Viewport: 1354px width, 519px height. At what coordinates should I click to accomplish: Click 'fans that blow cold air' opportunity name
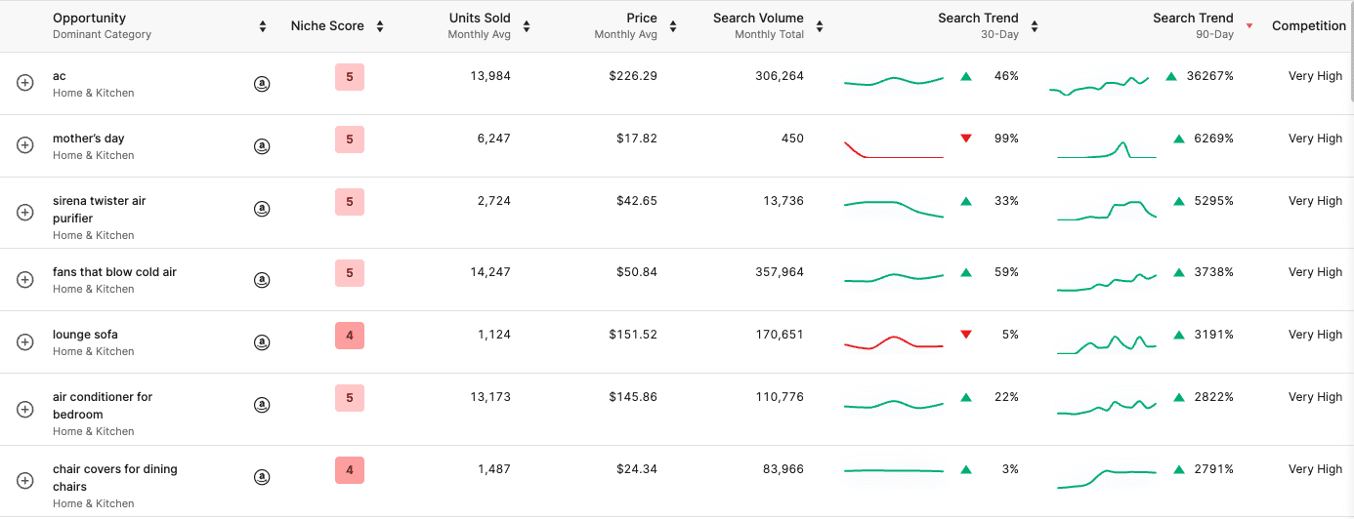coord(114,272)
